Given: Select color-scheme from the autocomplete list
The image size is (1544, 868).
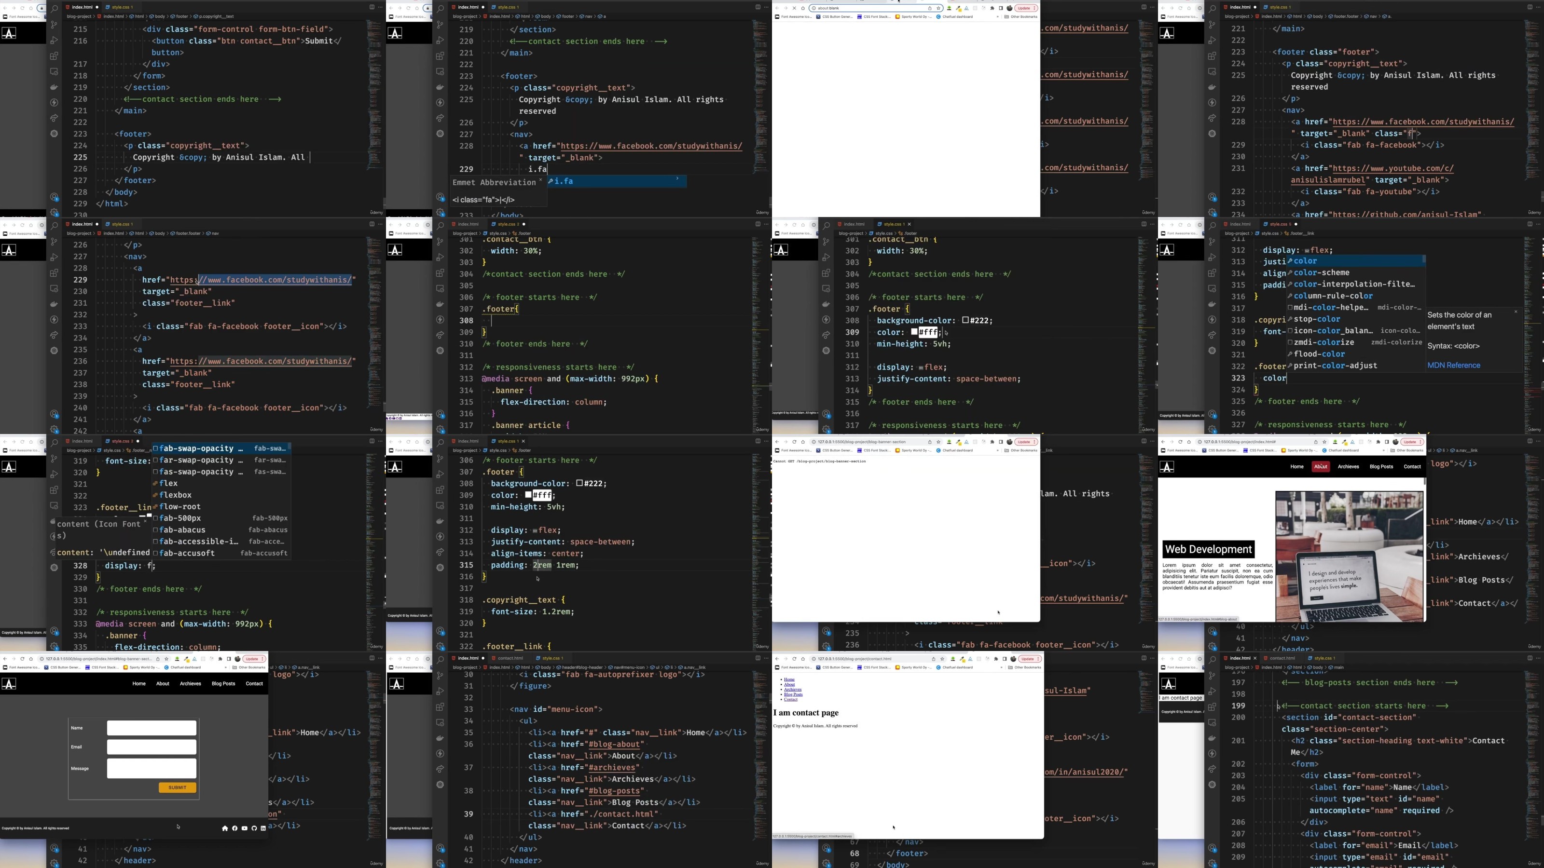Looking at the screenshot, I should (1321, 272).
